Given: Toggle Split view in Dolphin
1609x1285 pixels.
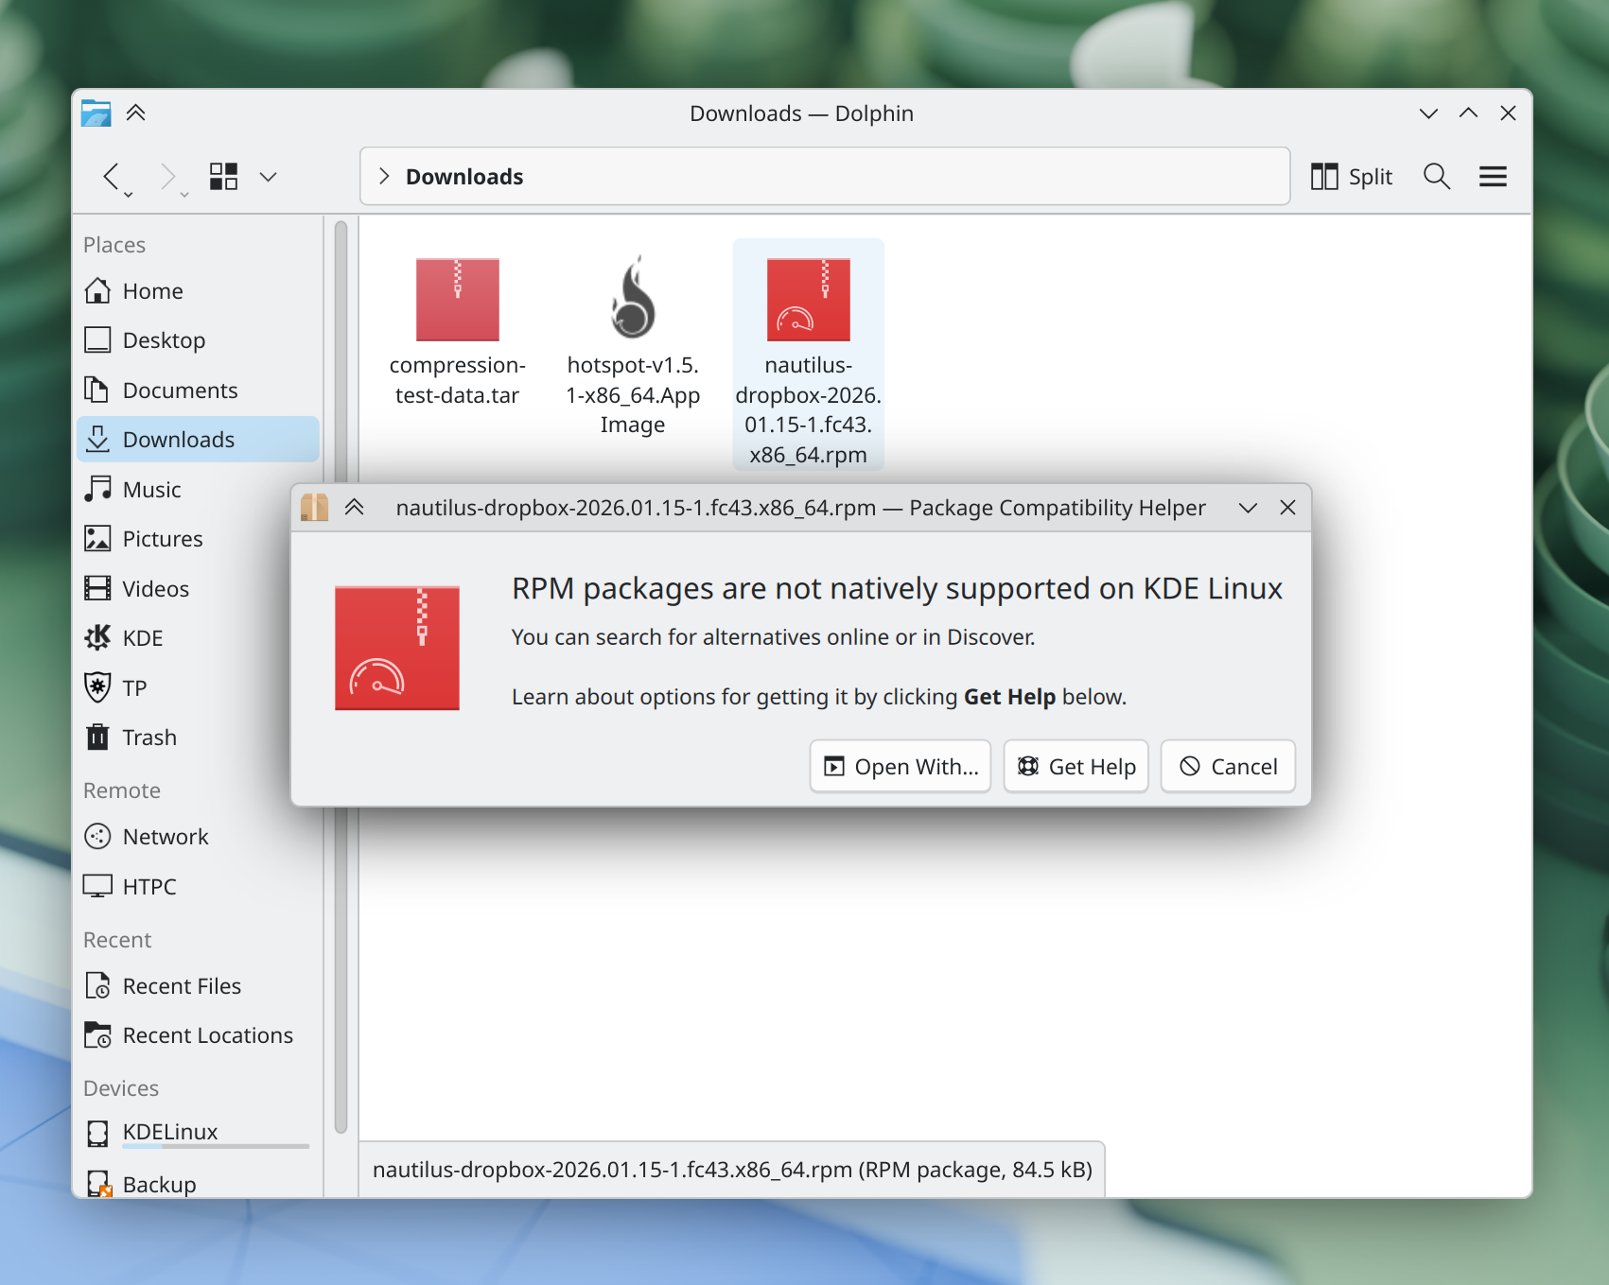Looking at the screenshot, I should (1351, 176).
